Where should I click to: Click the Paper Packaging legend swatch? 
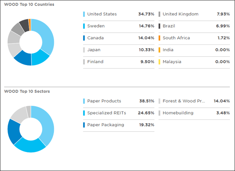tap(84, 125)
